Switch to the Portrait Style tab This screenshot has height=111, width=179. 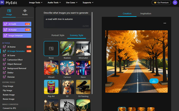[x=58, y=35]
